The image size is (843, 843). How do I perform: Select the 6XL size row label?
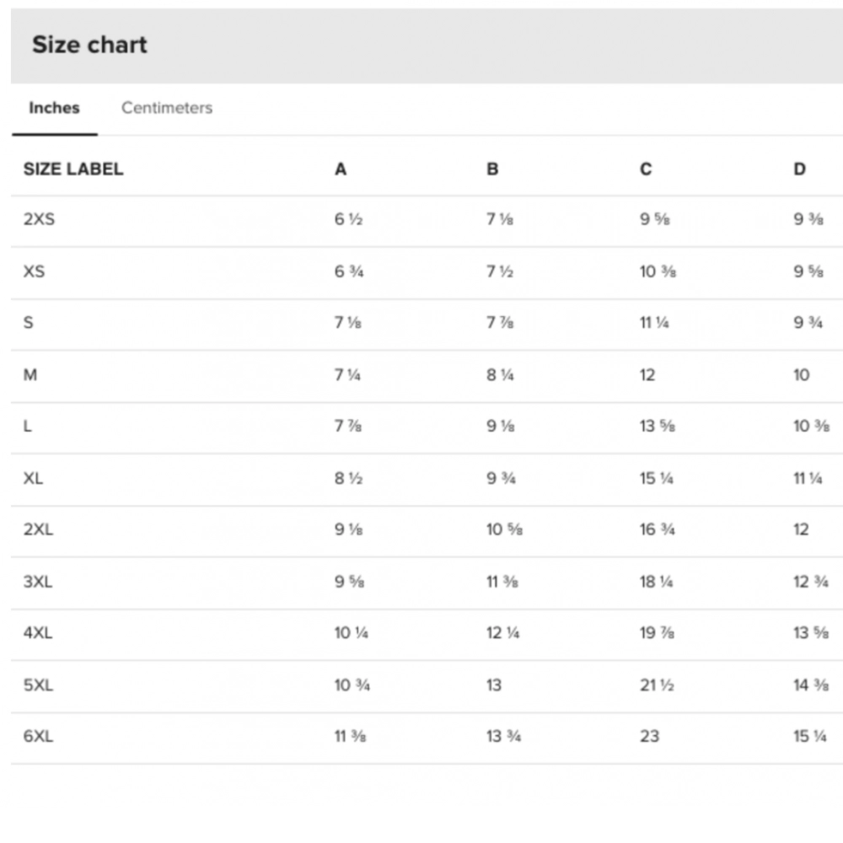(38, 736)
